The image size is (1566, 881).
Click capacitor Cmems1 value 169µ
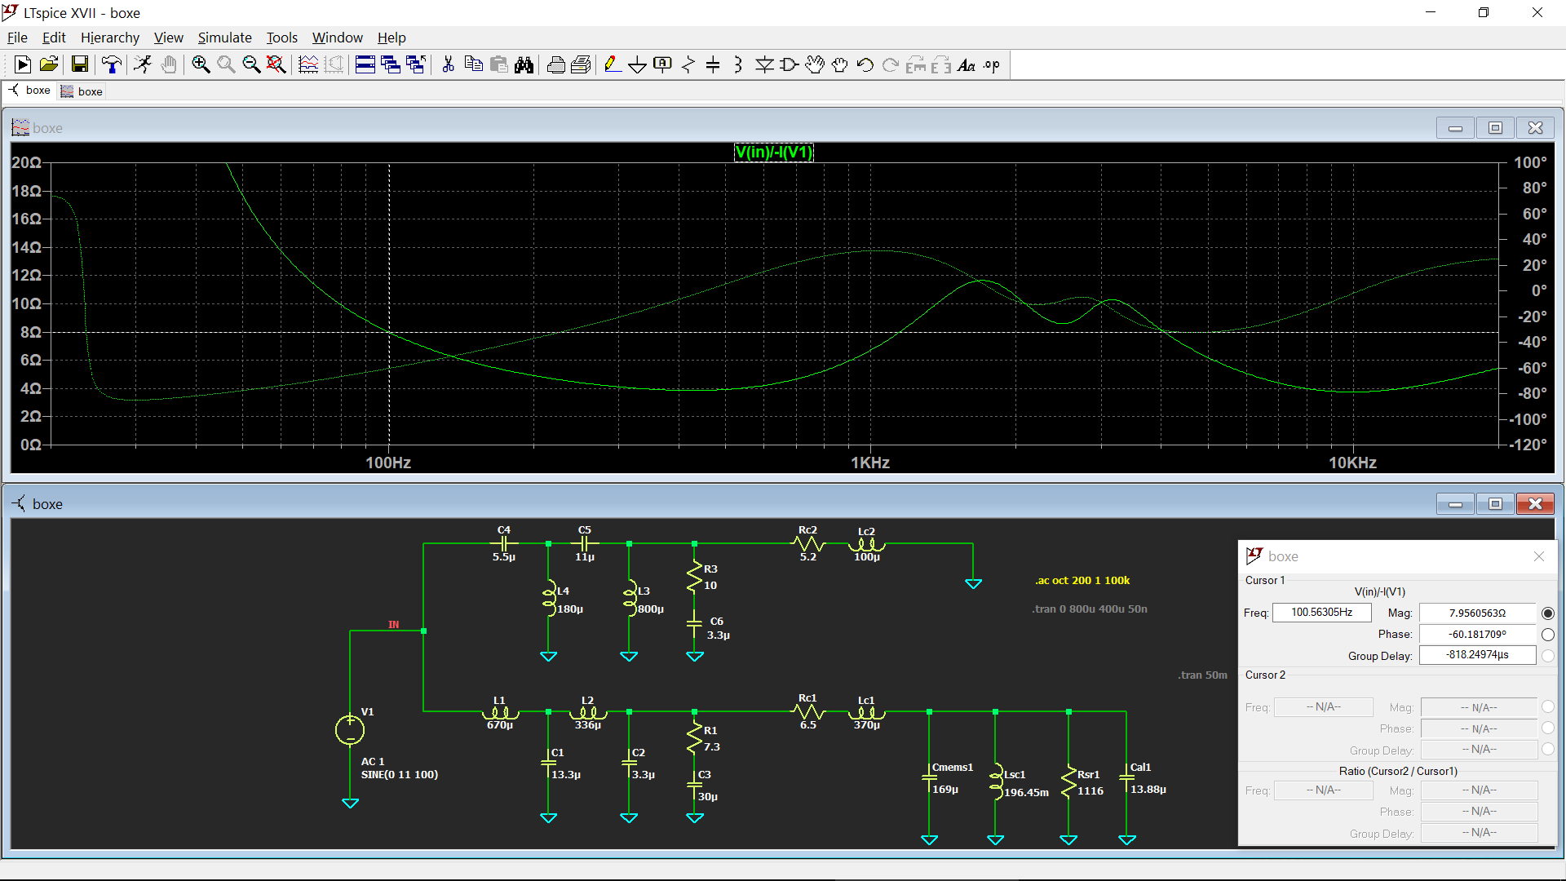[x=945, y=789]
